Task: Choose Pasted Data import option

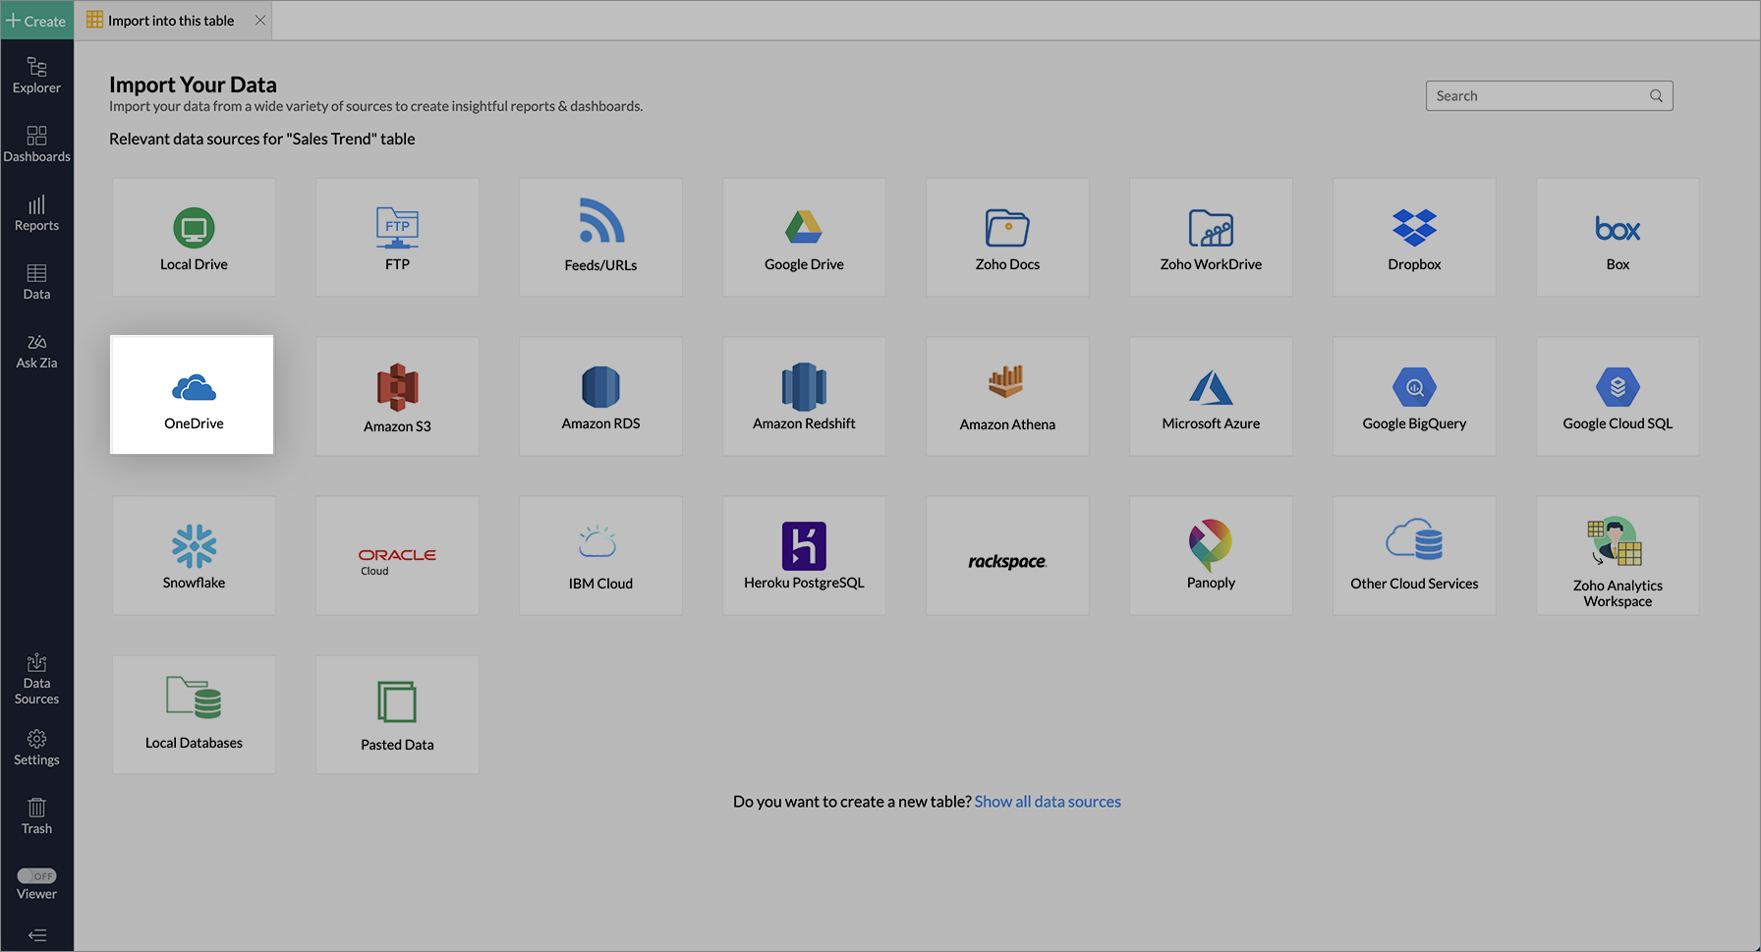Action: point(397,715)
